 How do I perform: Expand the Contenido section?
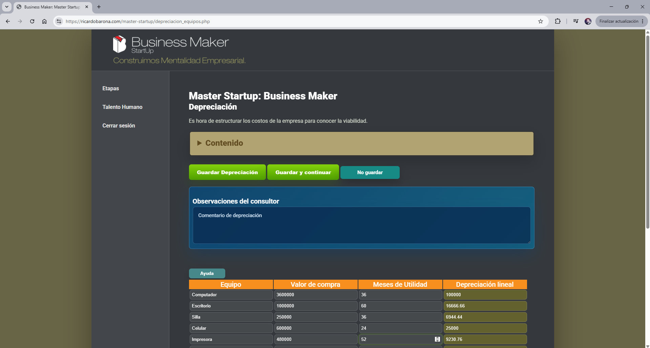361,143
